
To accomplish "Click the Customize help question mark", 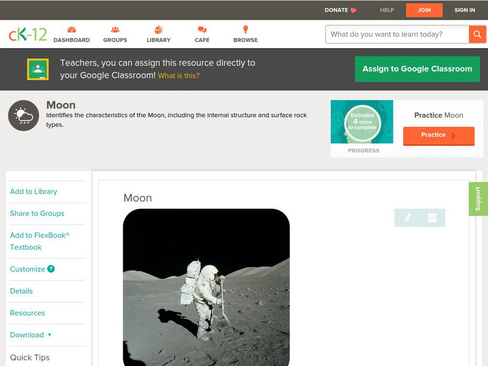I will [x=51, y=269].
